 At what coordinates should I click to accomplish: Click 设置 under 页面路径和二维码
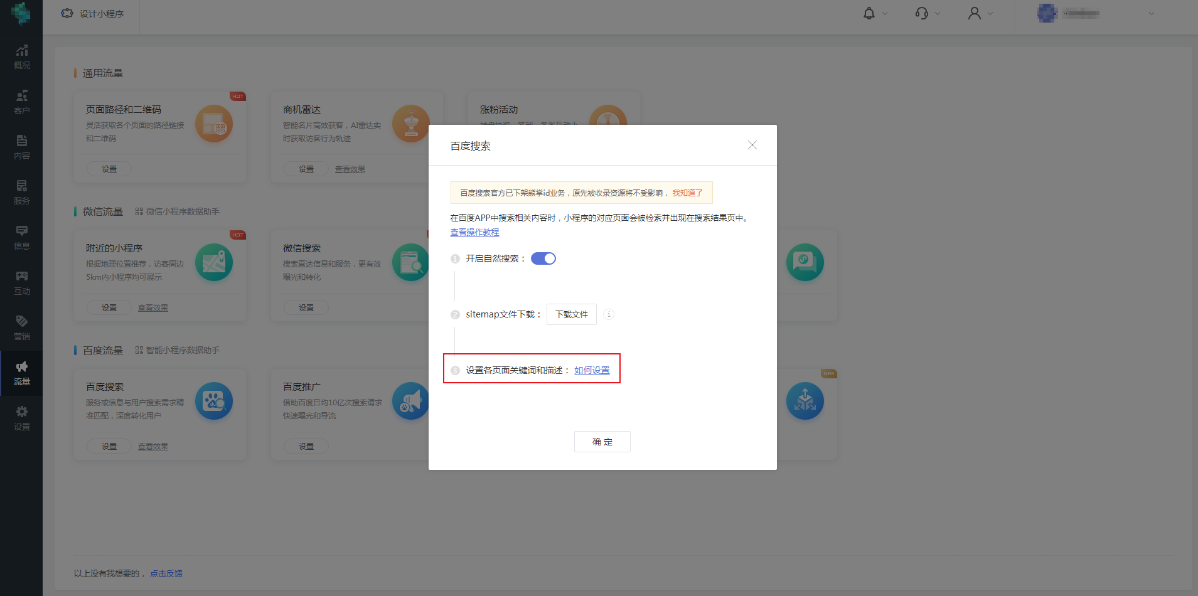[109, 169]
